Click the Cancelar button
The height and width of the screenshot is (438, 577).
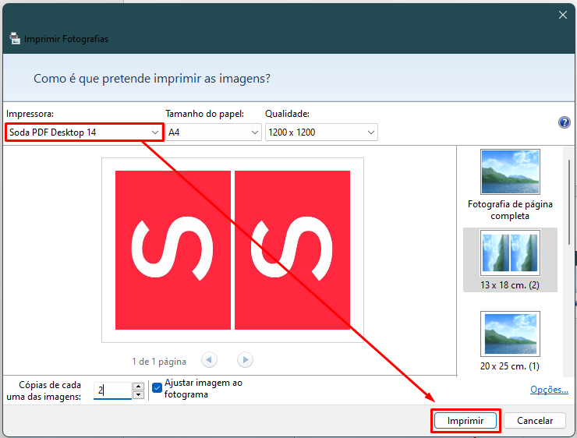tap(535, 420)
